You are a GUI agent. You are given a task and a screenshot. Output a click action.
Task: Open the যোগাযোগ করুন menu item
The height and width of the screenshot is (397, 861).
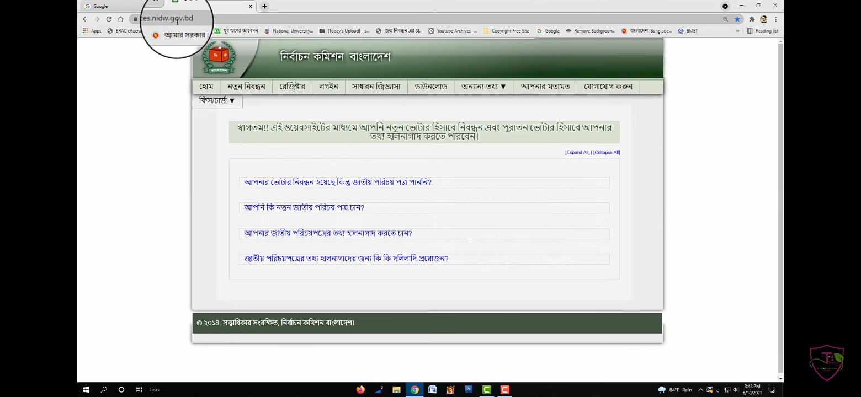[x=608, y=87]
